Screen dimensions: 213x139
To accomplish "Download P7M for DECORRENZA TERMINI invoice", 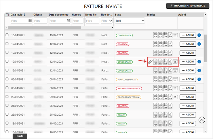I will tap(170, 97).
